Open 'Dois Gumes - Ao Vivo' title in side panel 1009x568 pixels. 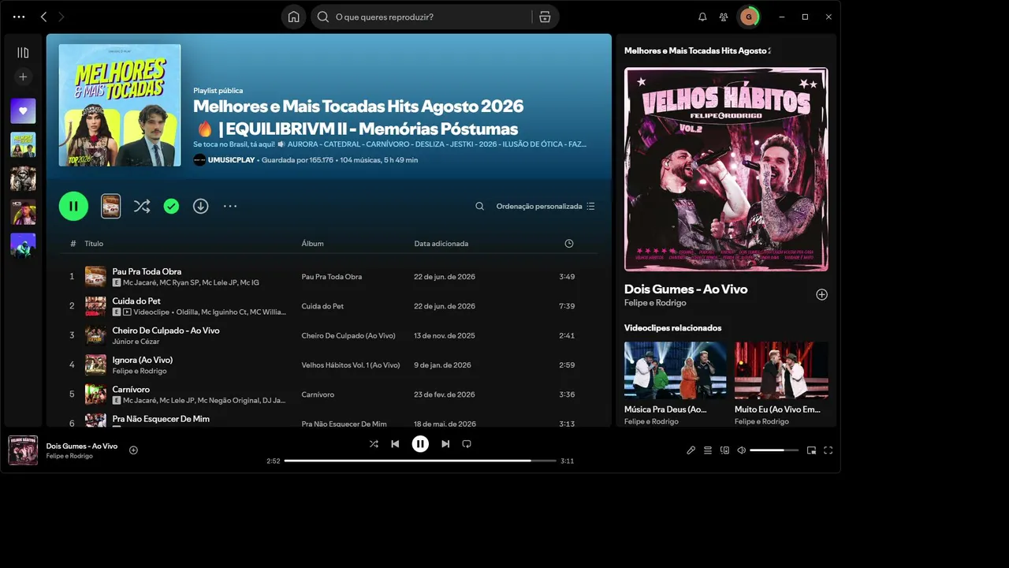coord(686,290)
